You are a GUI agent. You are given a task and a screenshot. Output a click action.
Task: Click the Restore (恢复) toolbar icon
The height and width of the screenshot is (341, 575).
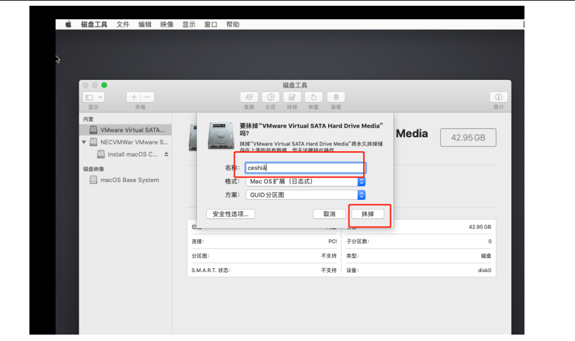pos(313,97)
